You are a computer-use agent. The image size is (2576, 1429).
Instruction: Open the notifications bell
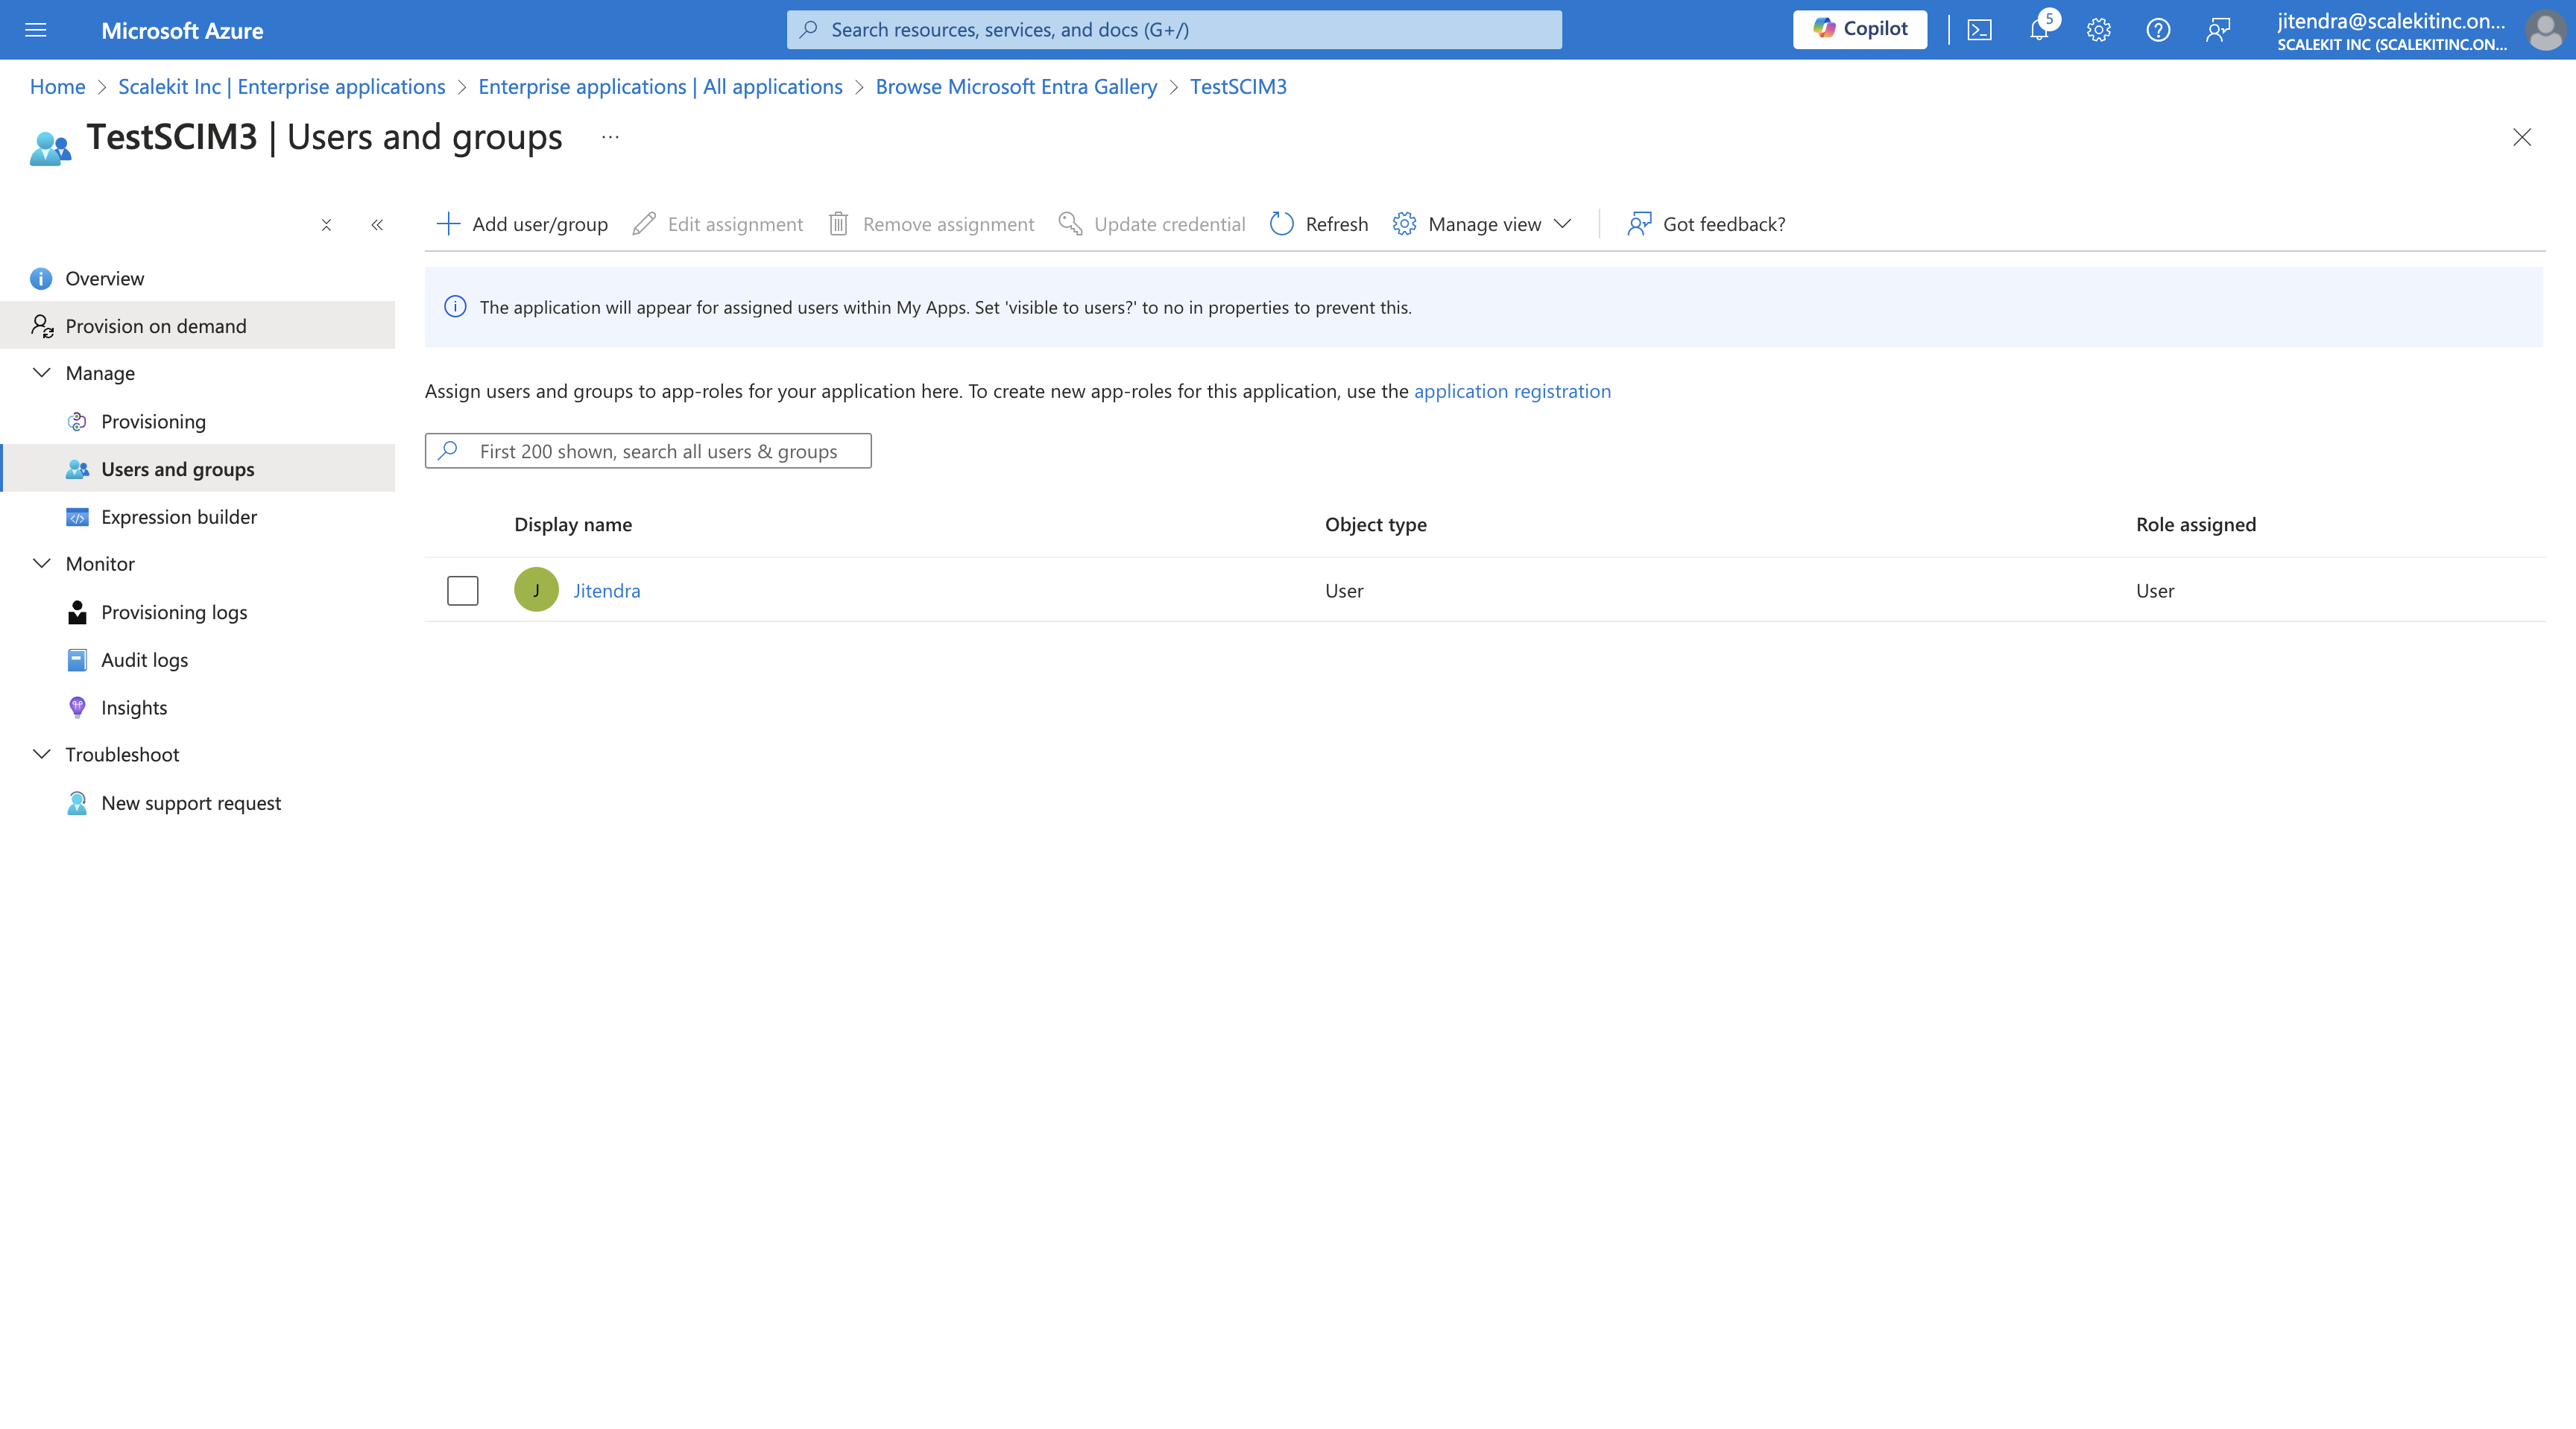pyautogui.click(x=2039, y=30)
